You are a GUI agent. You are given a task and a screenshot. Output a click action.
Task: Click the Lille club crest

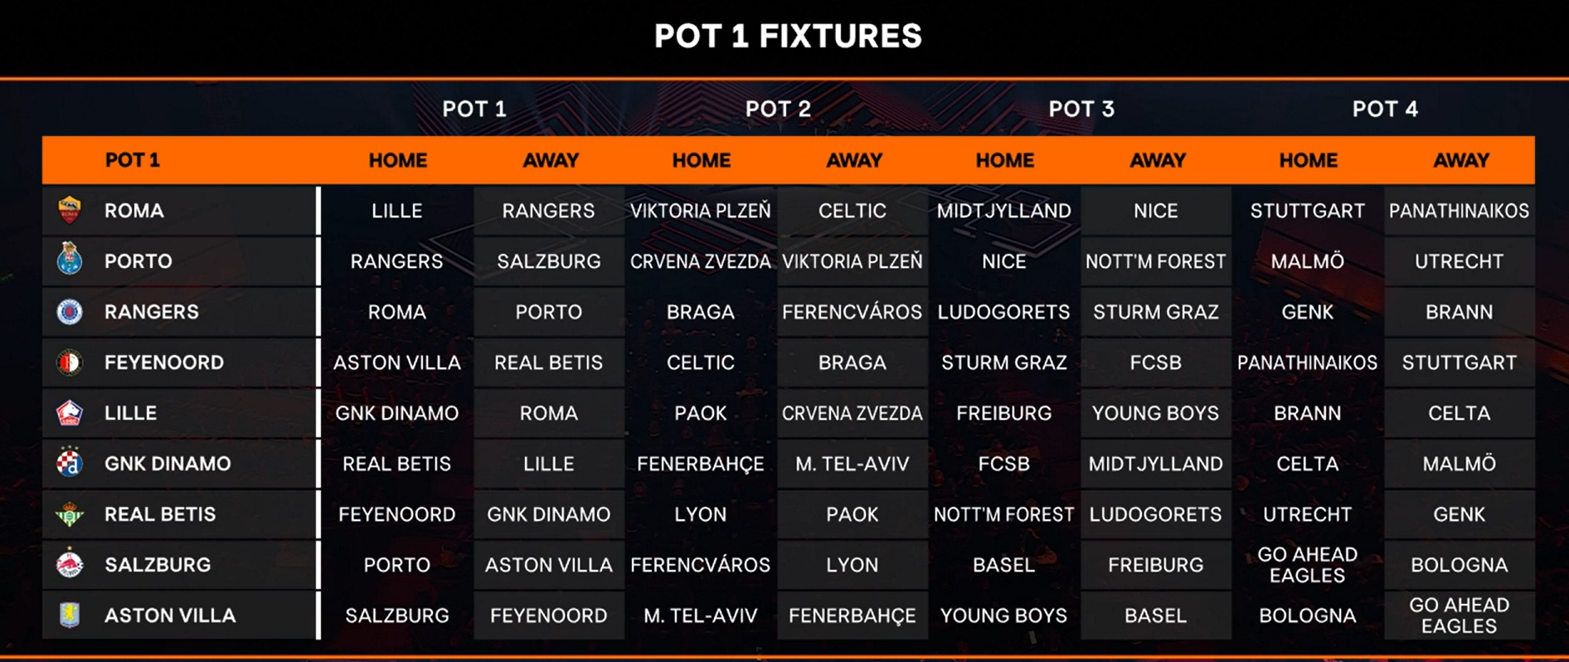point(70,413)
